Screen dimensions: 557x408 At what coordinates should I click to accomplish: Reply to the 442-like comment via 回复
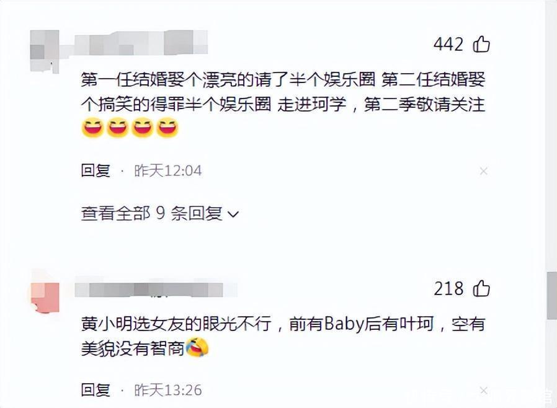pos(96,171)
